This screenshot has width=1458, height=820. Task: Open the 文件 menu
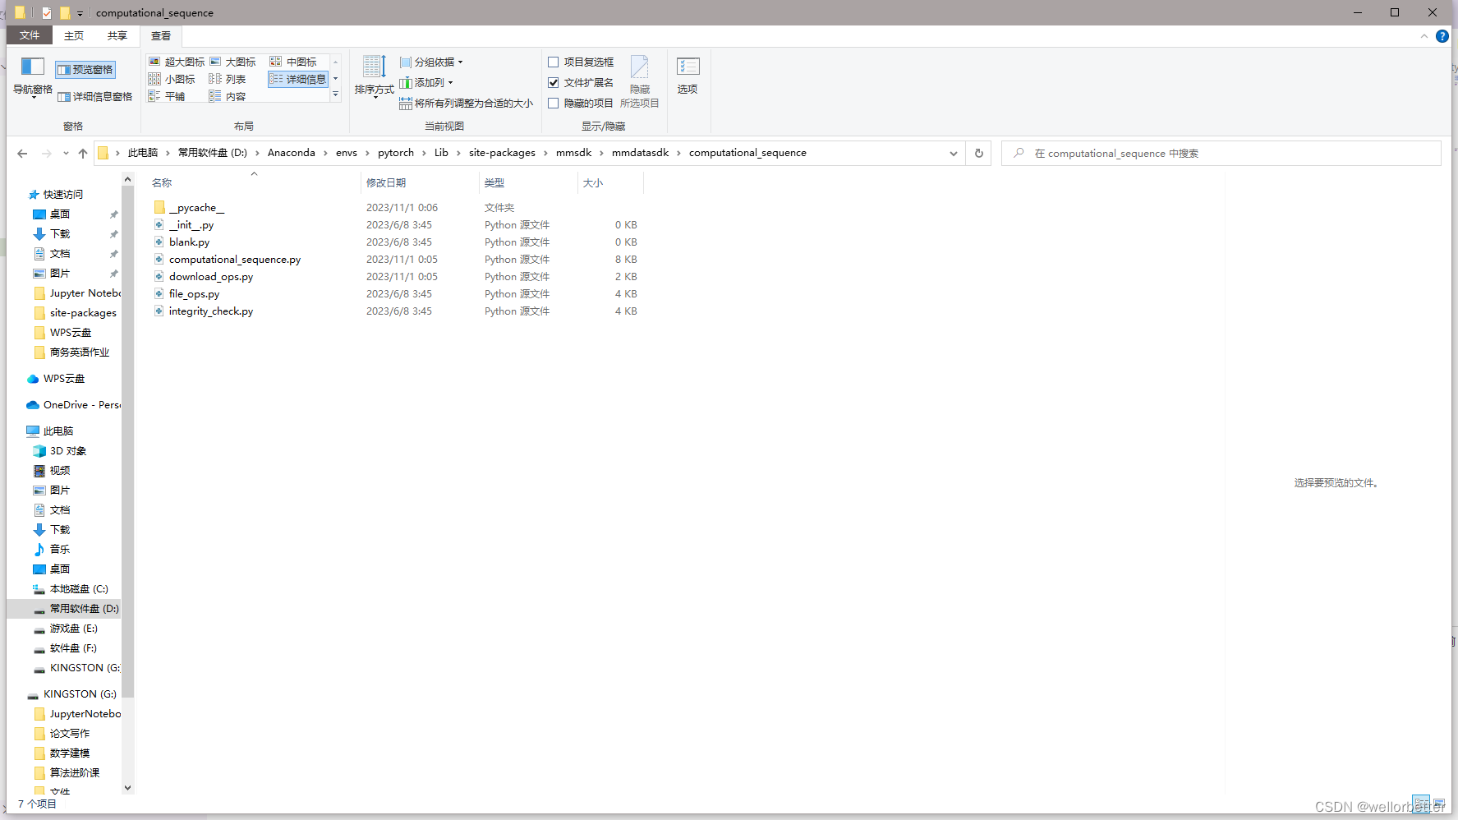(29, 35)
